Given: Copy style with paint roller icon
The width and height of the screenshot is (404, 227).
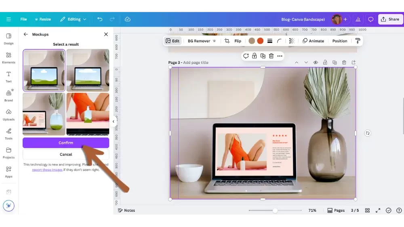Looking at the screenshot, I should [358, 41].
